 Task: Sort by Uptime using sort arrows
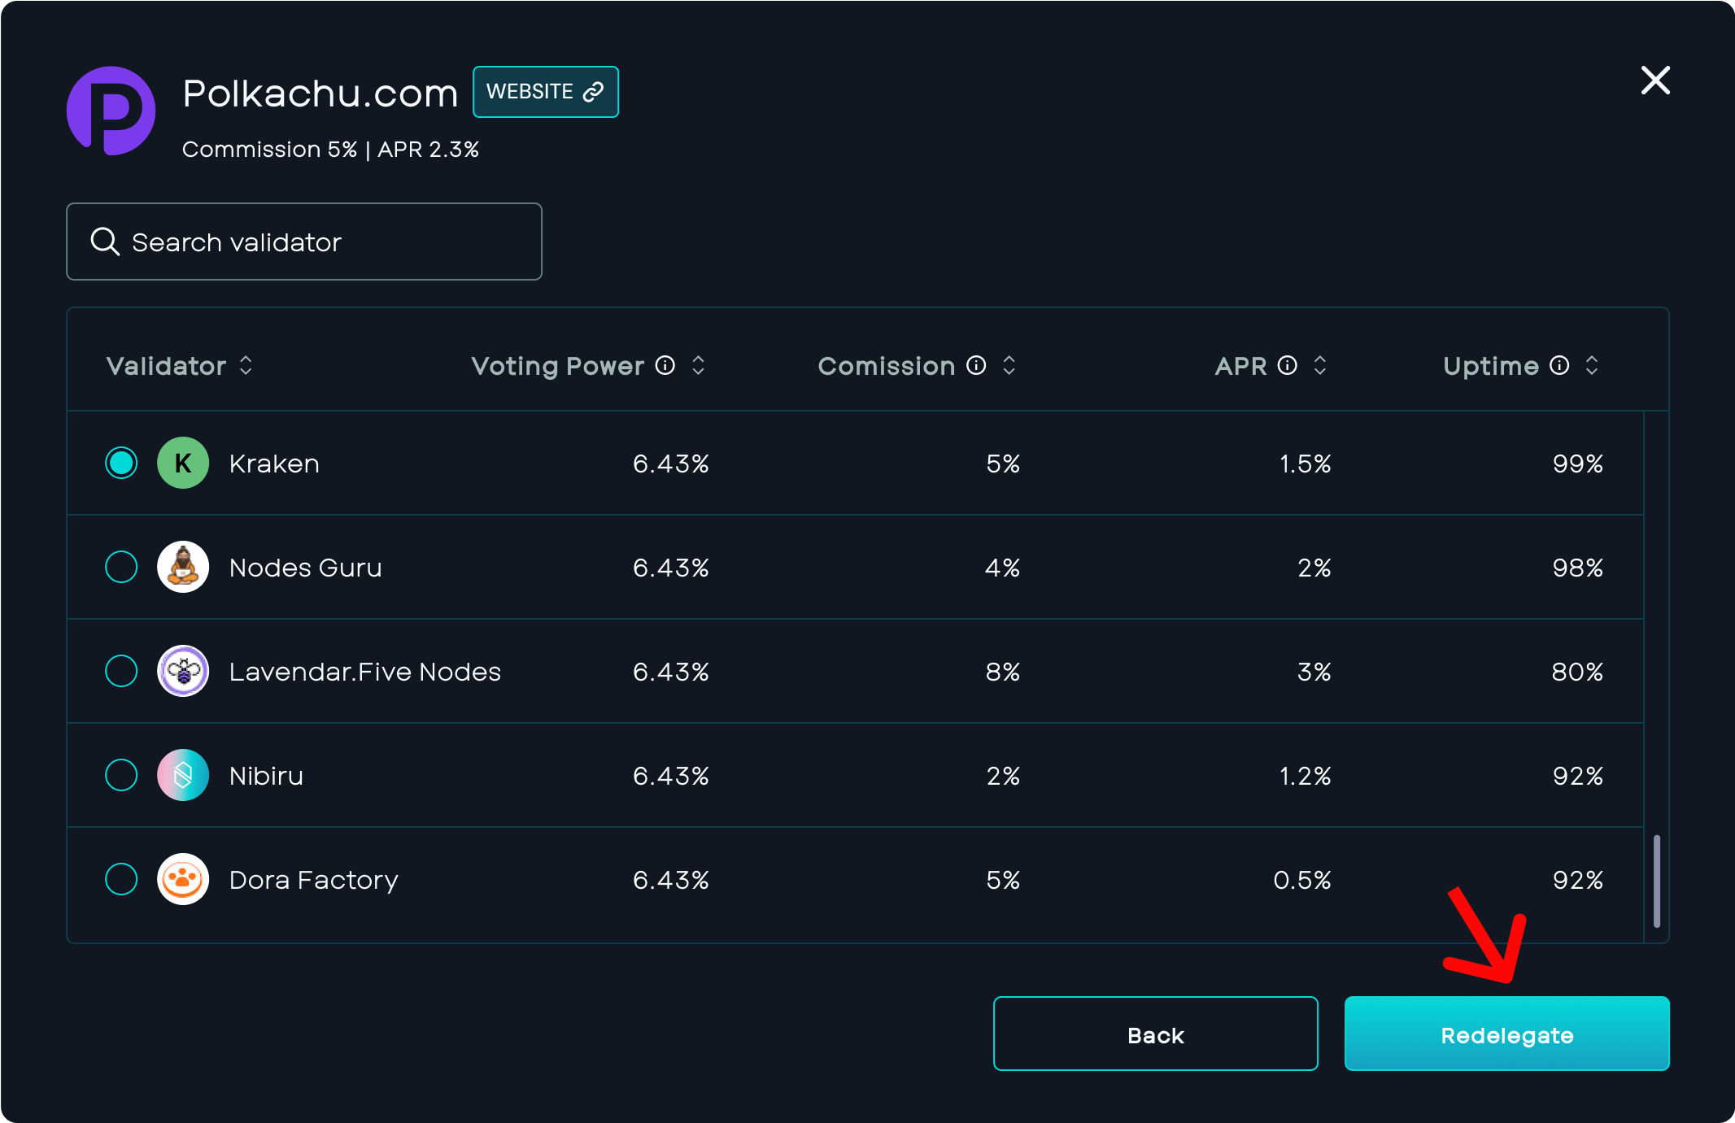[x=1592, y=366]
